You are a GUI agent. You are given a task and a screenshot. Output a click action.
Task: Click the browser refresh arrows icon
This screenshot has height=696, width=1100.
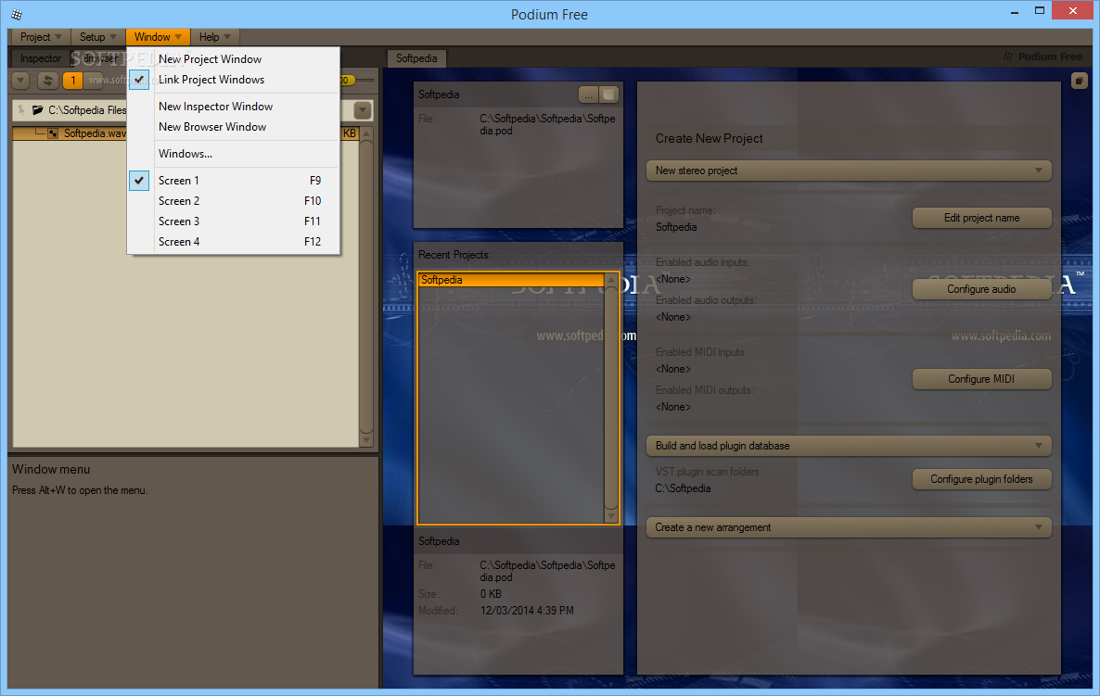click(x=47, y=81)
